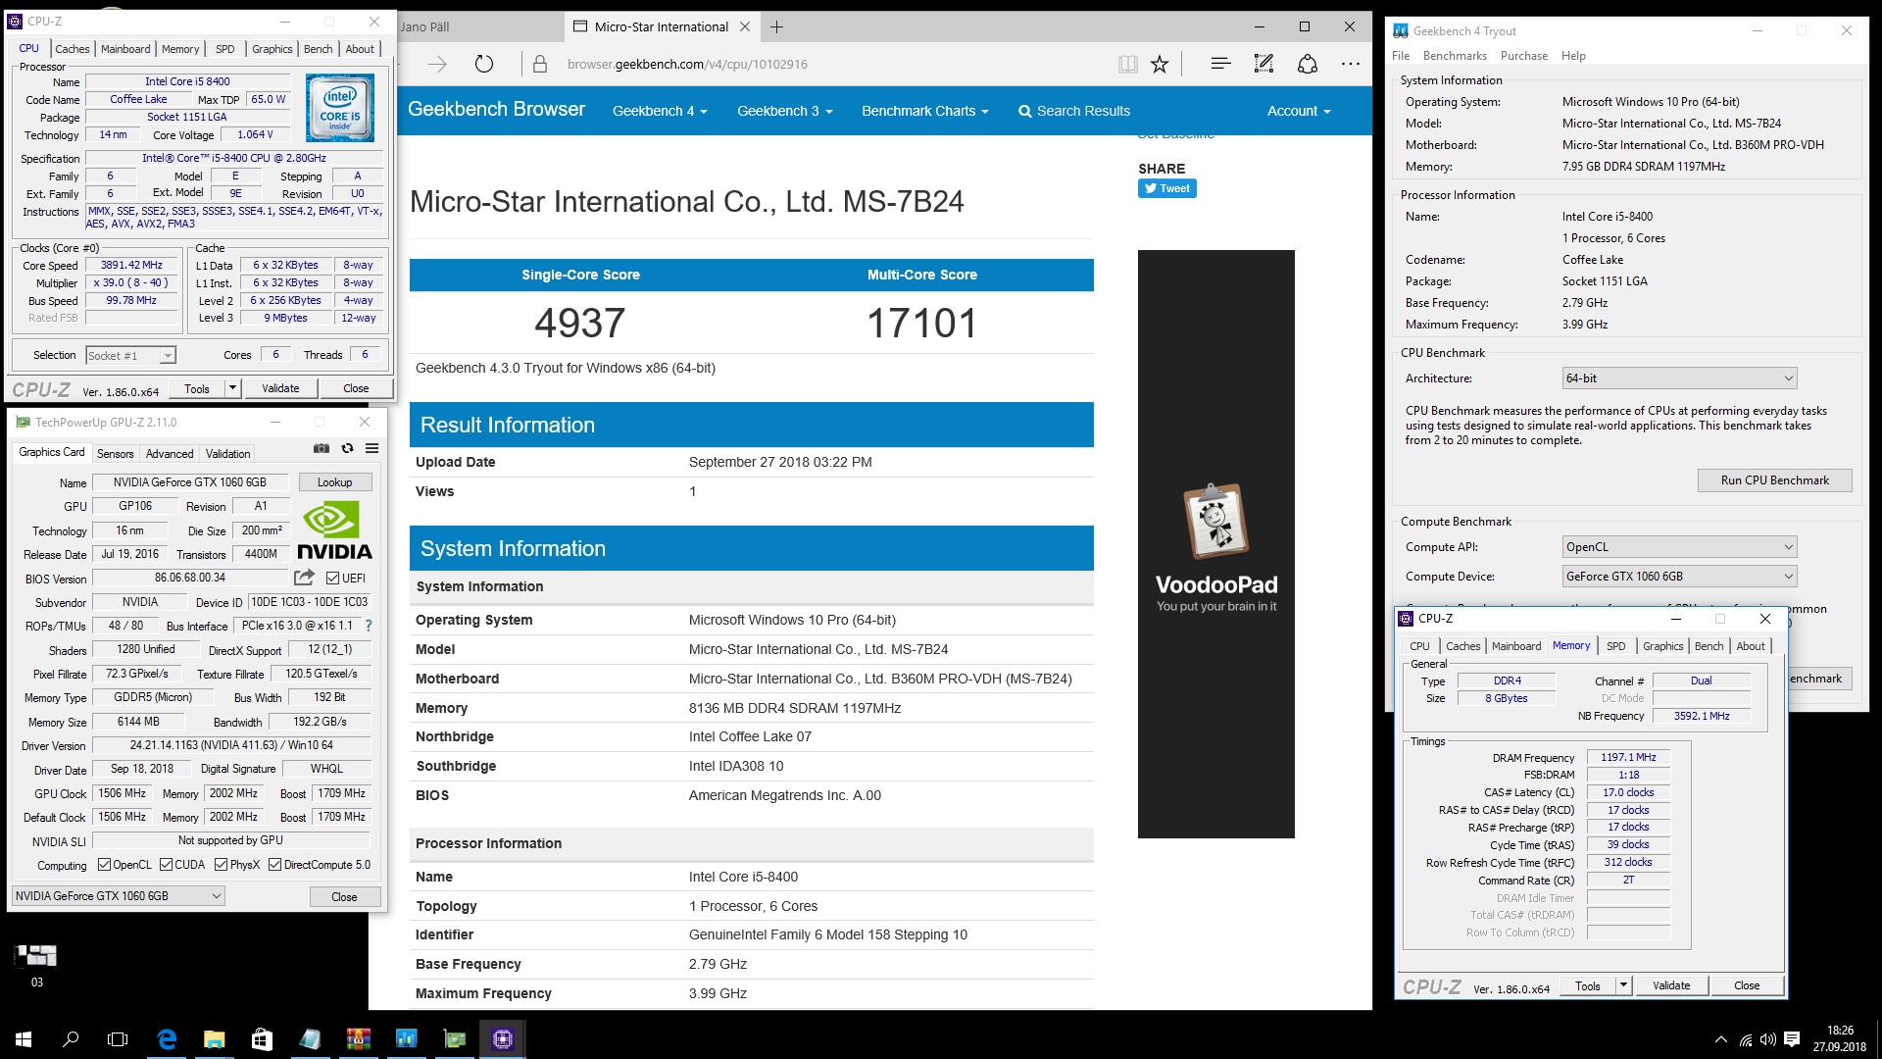
Task: Select the Micro-Star International browser tab
Action: coord(662,27)
